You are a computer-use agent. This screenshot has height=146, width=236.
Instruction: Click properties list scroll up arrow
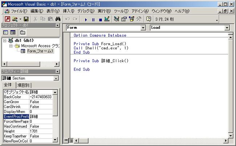tap(55, 92)
